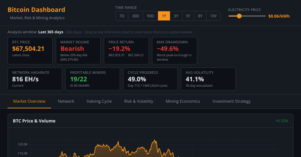Pick the 5Y time range
Image resolution: width=301 pixels, height=157 pixels.
click(x=188, y=16)
